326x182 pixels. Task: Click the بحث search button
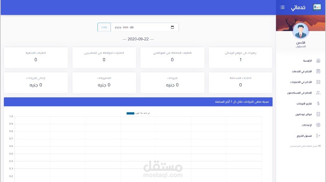(x=104, y=27)
